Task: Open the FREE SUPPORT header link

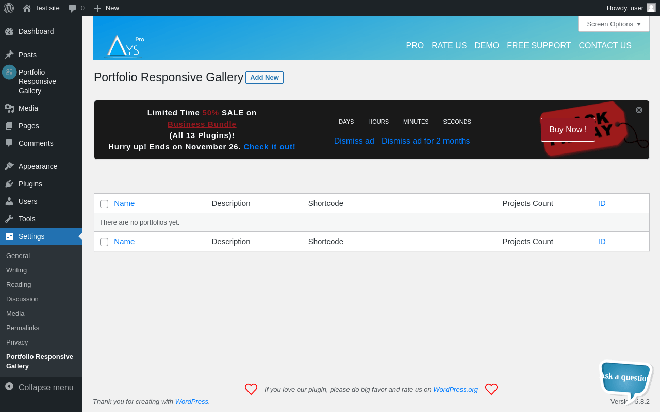Action: [539, 45]
